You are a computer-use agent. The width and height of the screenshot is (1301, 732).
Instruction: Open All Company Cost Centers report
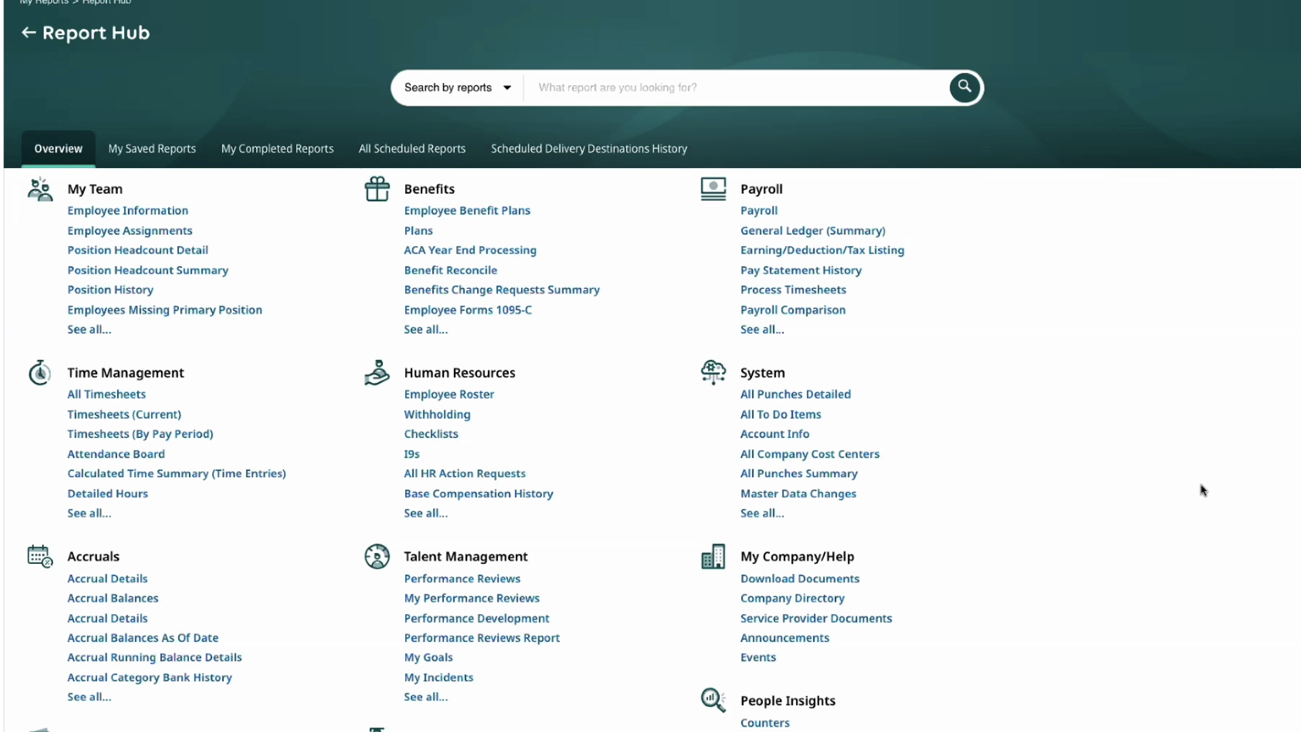click(x=810, y=454)
